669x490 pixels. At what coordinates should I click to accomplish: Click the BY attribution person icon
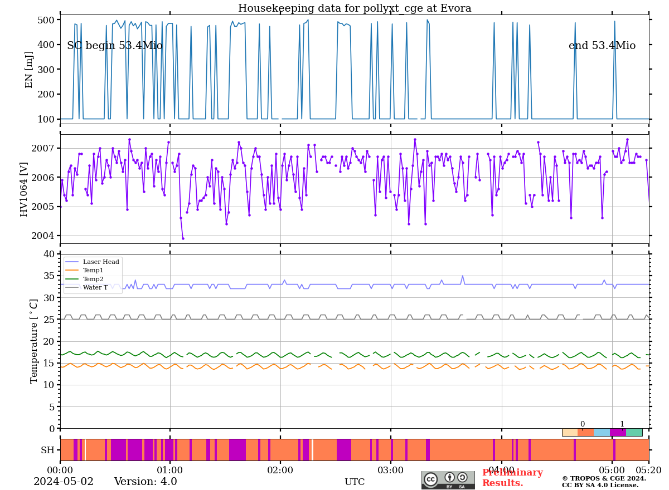click(450, 477)
